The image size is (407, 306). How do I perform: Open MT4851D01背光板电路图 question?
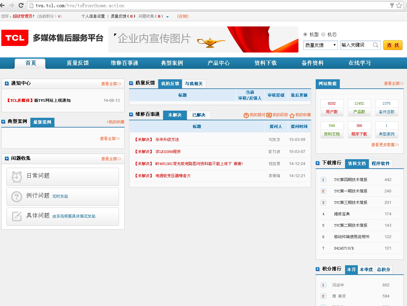[x=199, y=164]
